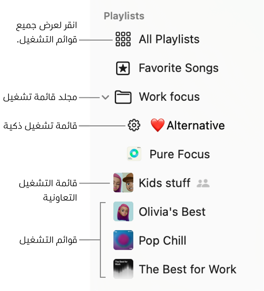Select the Work focus folder label
264x291 pixels.
click(x=169, y=97)
